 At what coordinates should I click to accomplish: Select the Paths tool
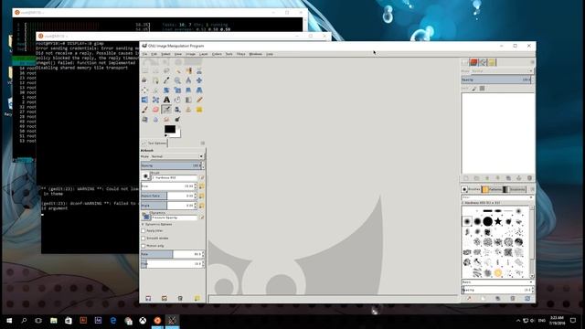(x=155, y=80)
